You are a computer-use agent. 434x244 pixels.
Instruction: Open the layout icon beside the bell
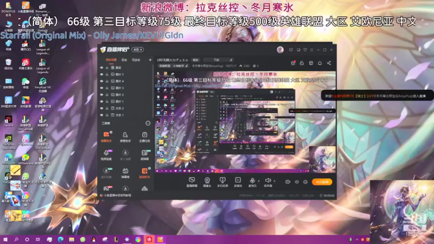[311, 63]
